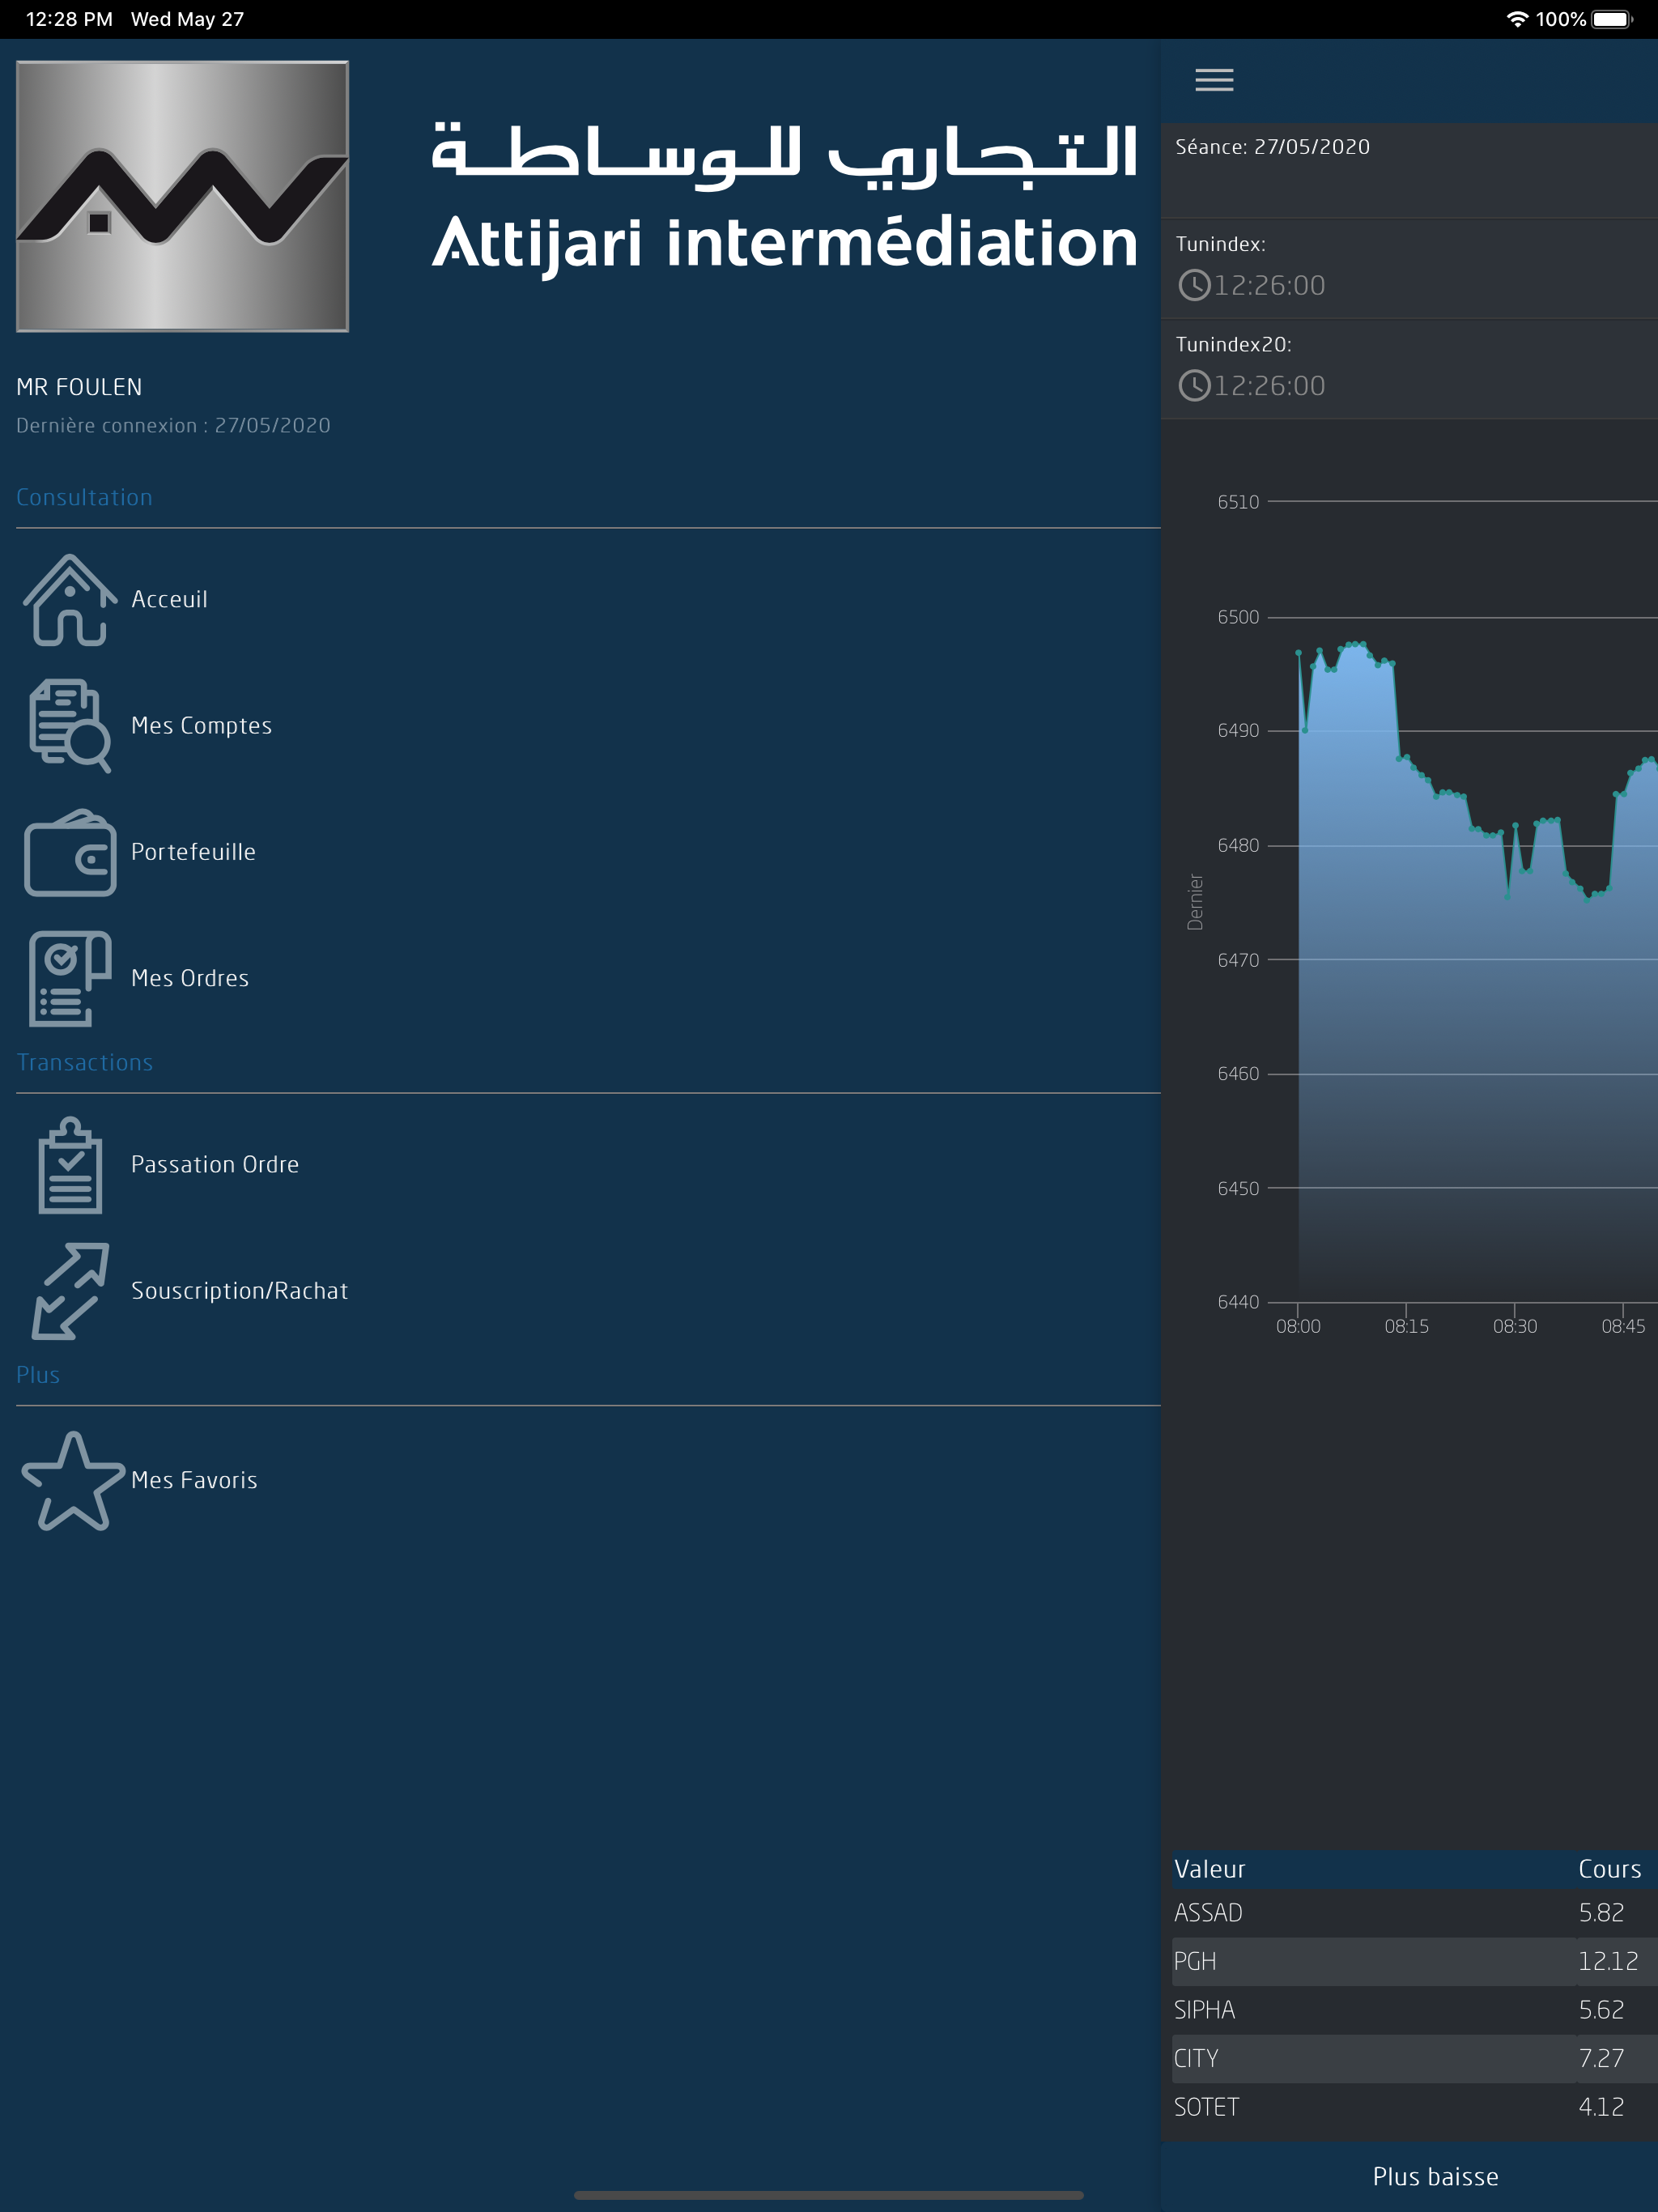Tap the Transactions section header
Image resolution: width=1658 pixels, height=2212 pixels.
tap(85, 1063)
